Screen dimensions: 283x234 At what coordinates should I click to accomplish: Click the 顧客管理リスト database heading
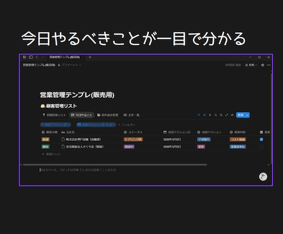coord(62,106)
